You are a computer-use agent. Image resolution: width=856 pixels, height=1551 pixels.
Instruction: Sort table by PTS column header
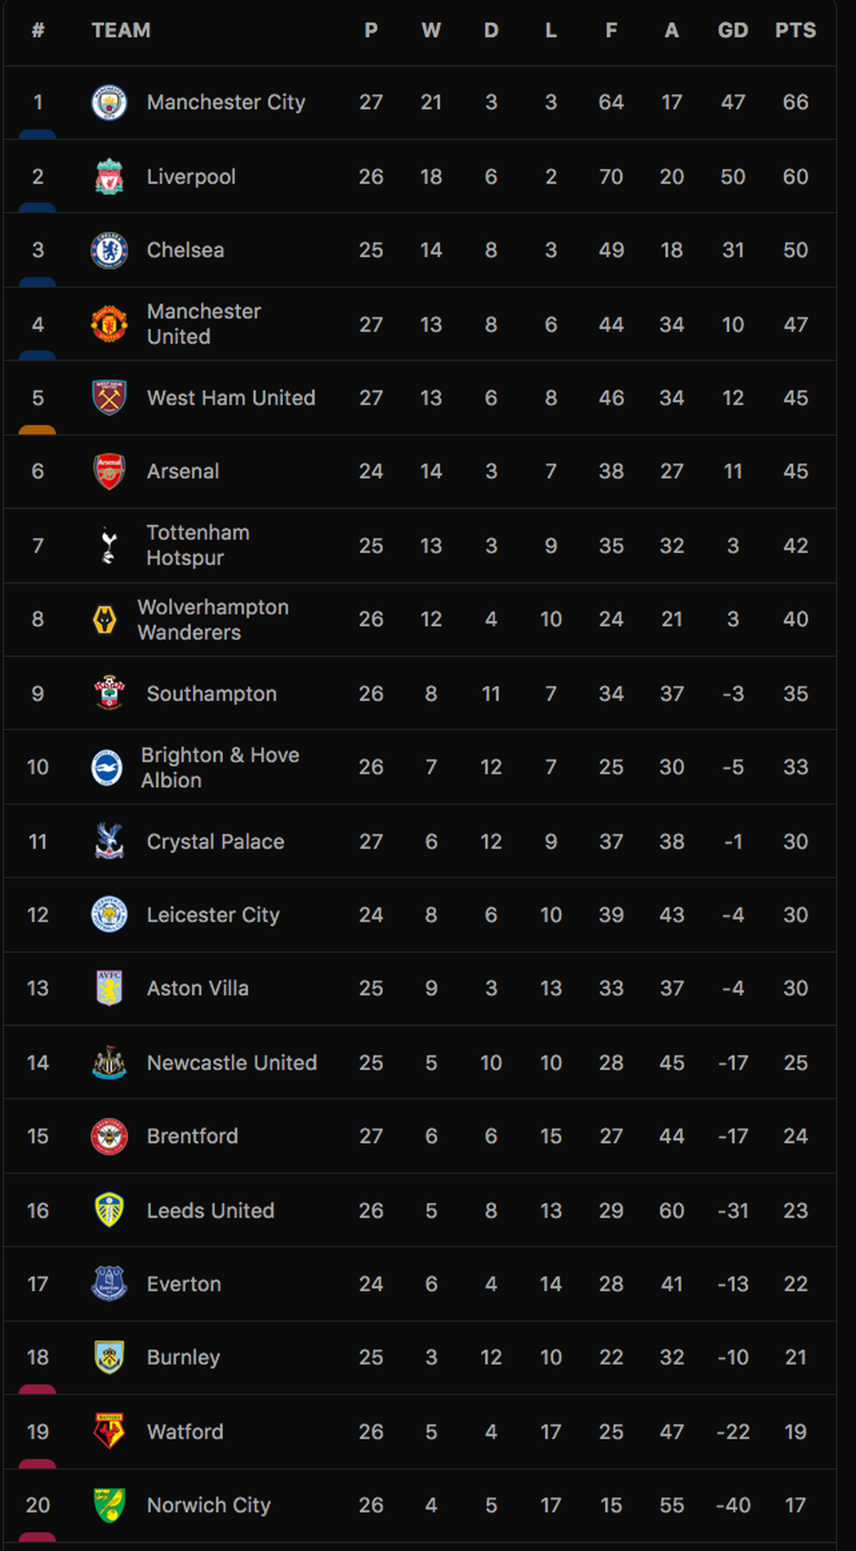click(795, 30)
